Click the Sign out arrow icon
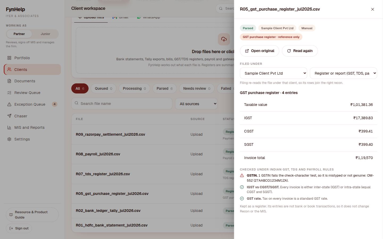This screenshot has width=383, height=239. point(11,228)
